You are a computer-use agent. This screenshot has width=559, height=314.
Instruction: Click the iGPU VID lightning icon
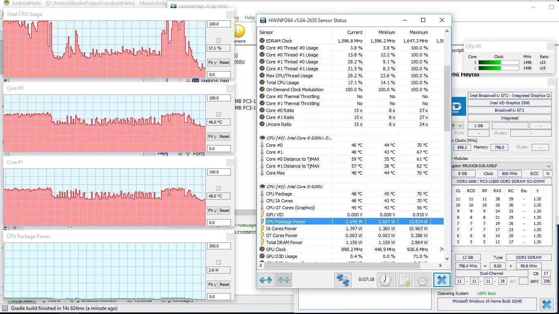[x=262, y=215]
